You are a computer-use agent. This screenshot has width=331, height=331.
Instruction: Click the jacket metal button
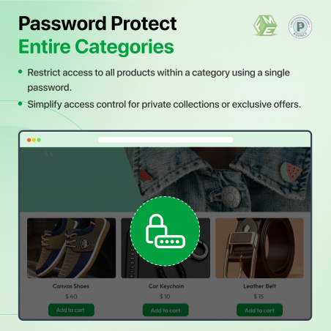click(231, 196)
